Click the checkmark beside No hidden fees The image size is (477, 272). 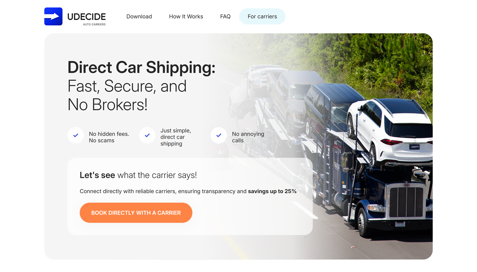click(76, 135)
